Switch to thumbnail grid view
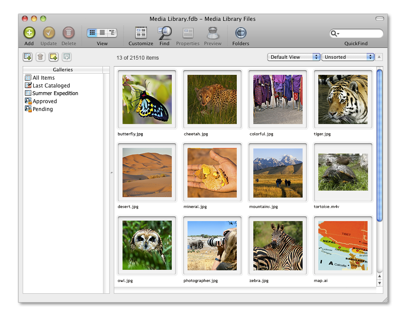Image resolution: width=409 pixels, height=319 pixels. 92,33
